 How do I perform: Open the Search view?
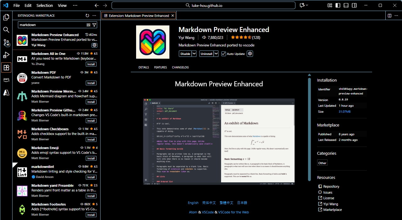[x=6, y=30]
